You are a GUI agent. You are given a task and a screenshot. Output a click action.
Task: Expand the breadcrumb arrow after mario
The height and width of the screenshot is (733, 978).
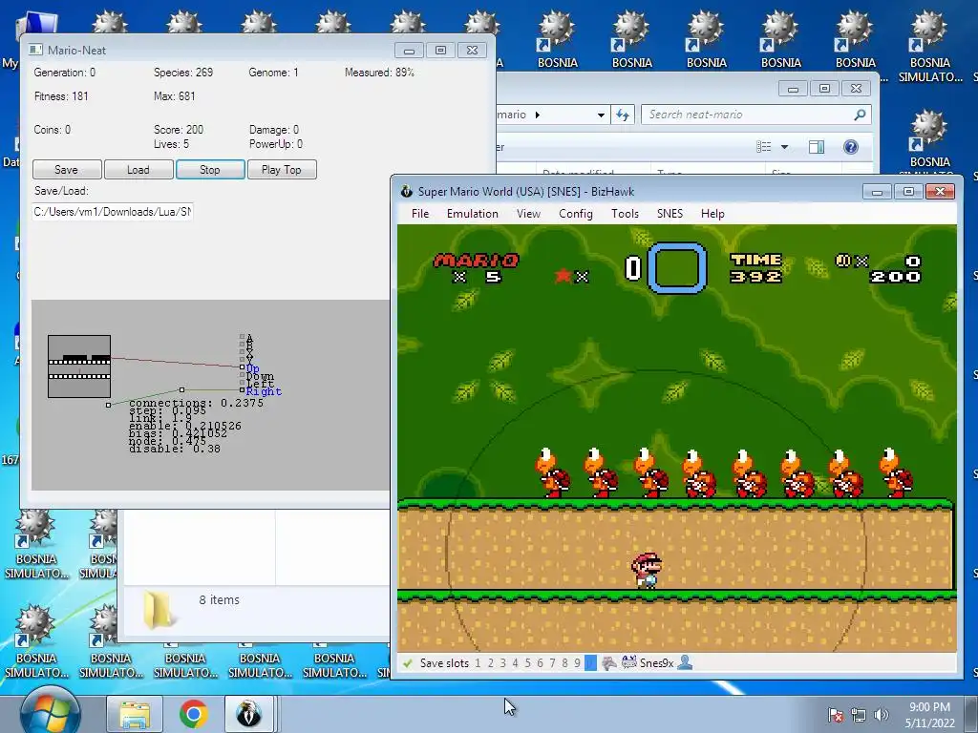pyautogui.click(x=538, y=115)
